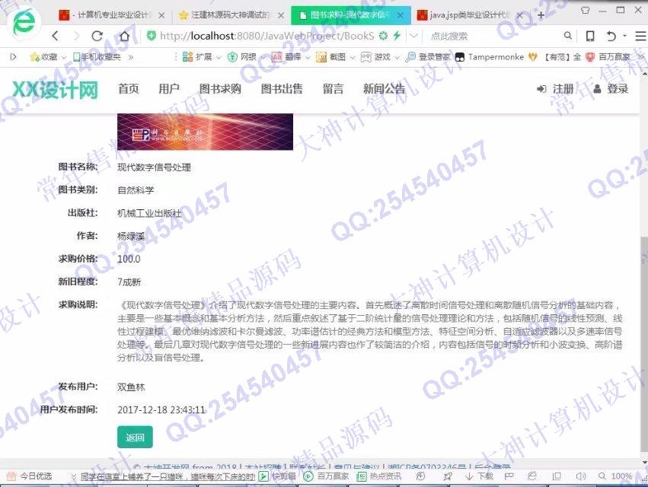This screenshot has height=487, width=648.
Task: Open the 首页 navigation menu item
Action: [x=128, y=89]
